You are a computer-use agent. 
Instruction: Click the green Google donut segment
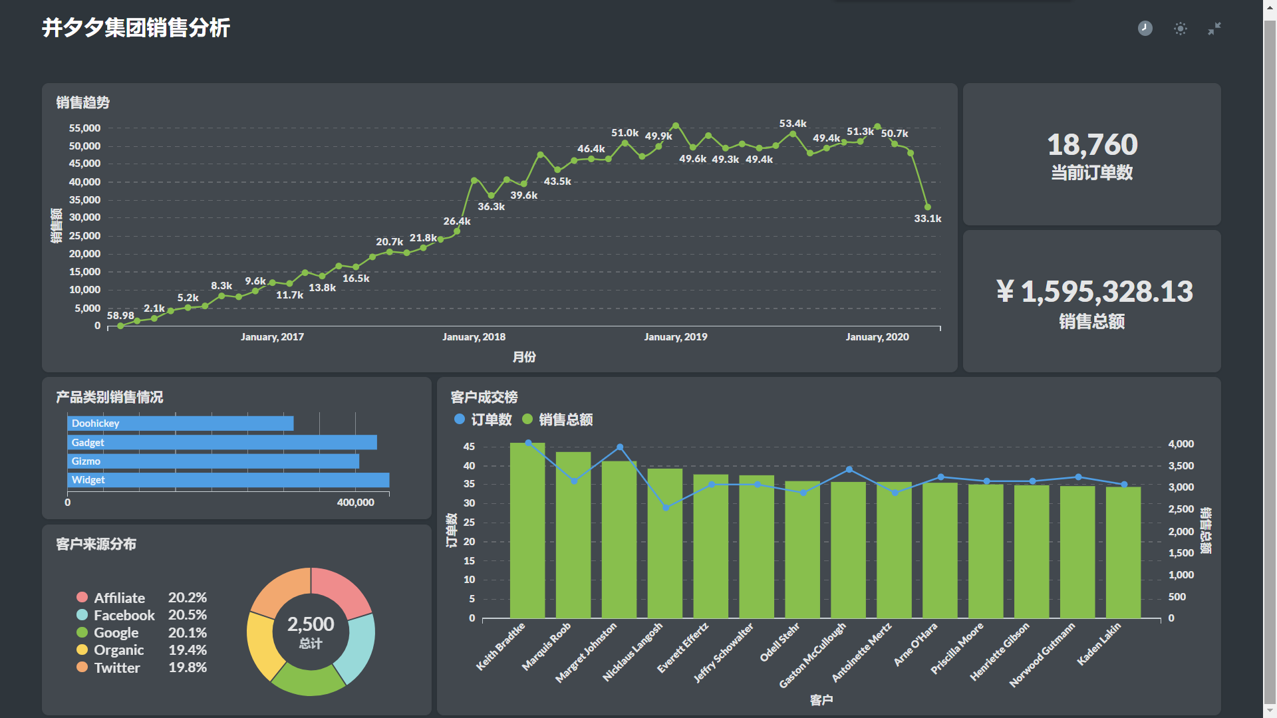point(308,680)
